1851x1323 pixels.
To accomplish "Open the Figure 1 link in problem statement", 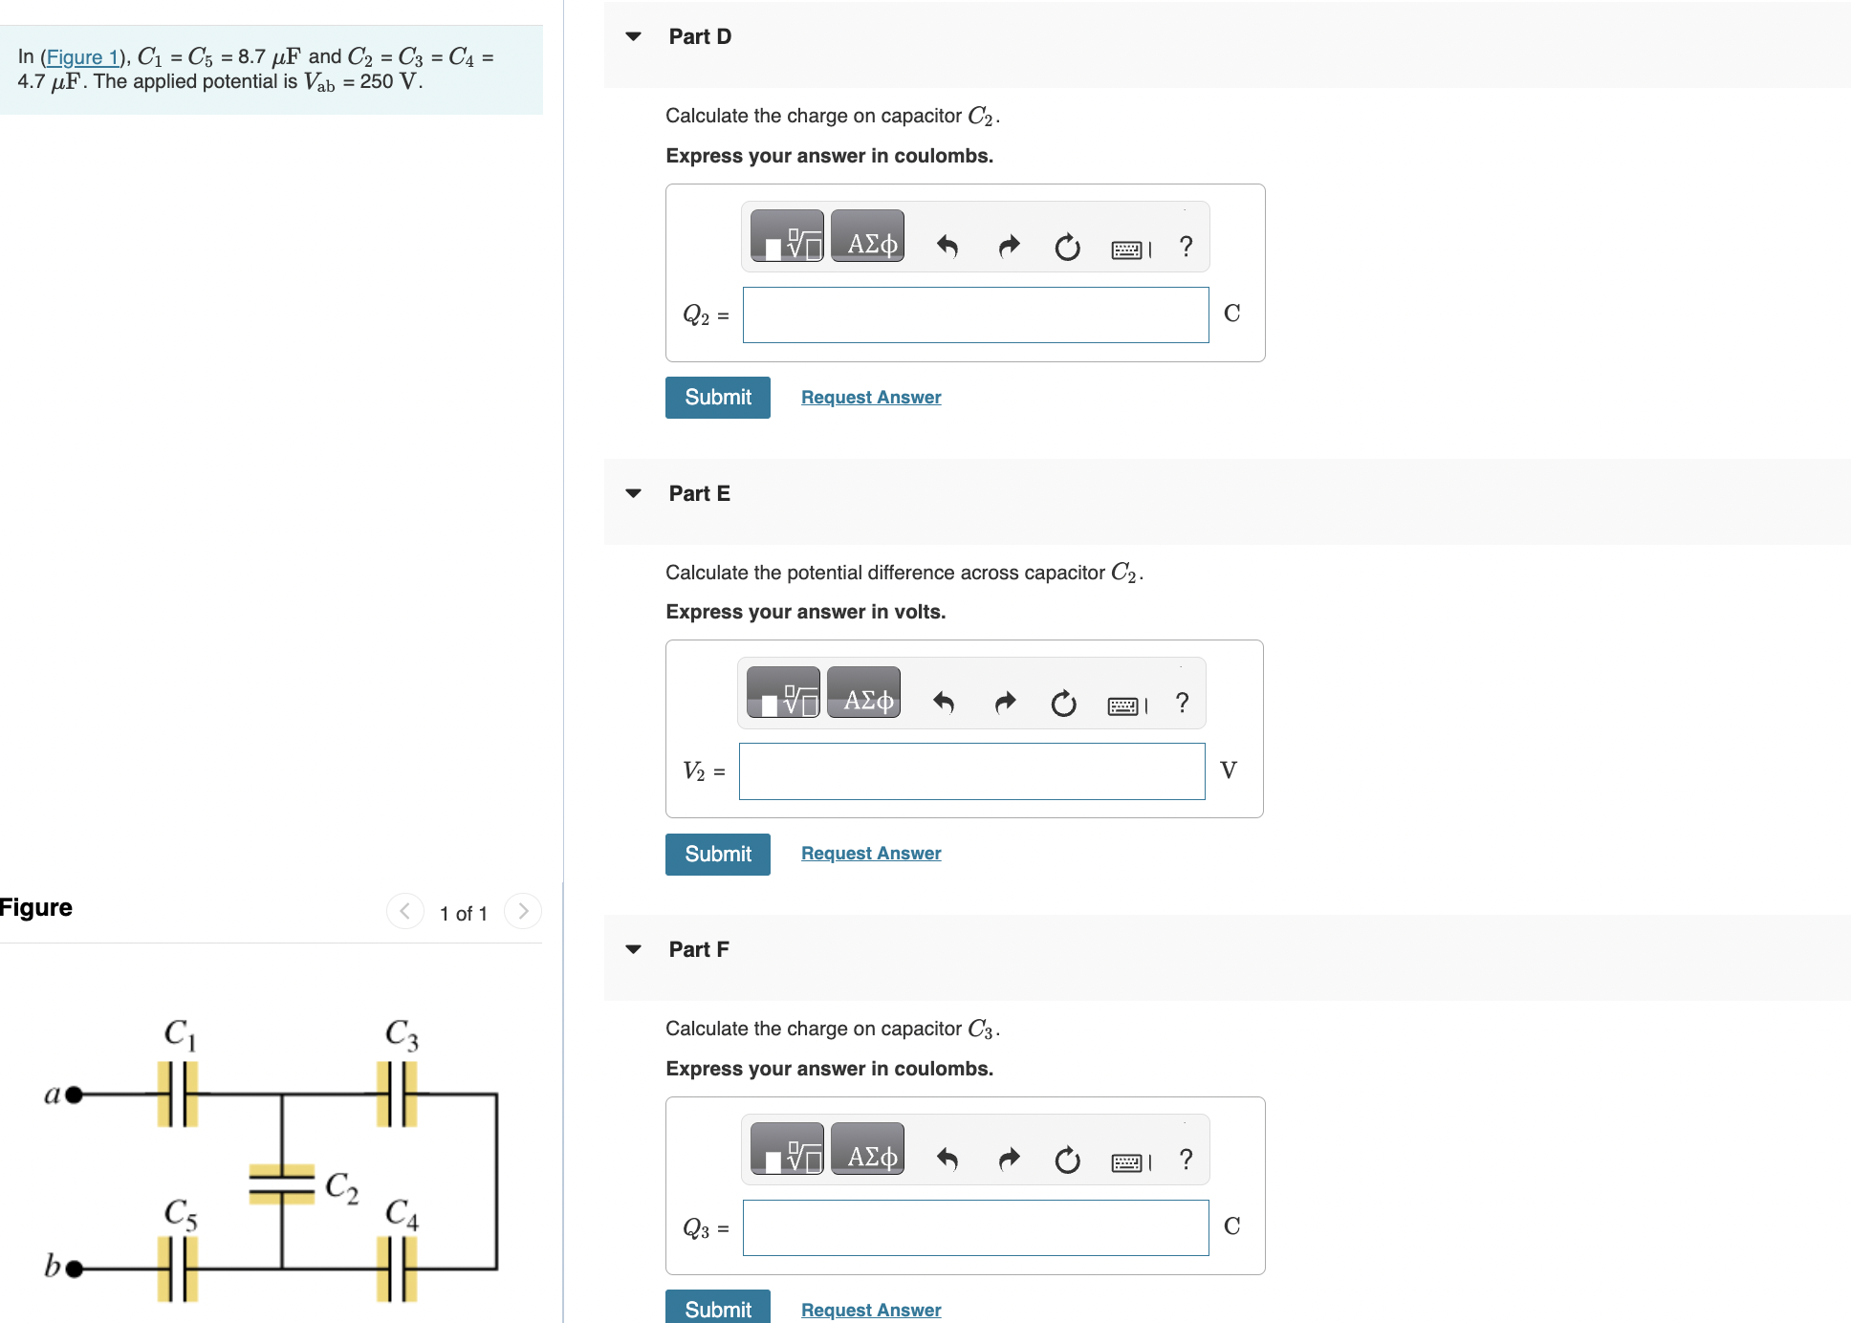I will [82, 57].
